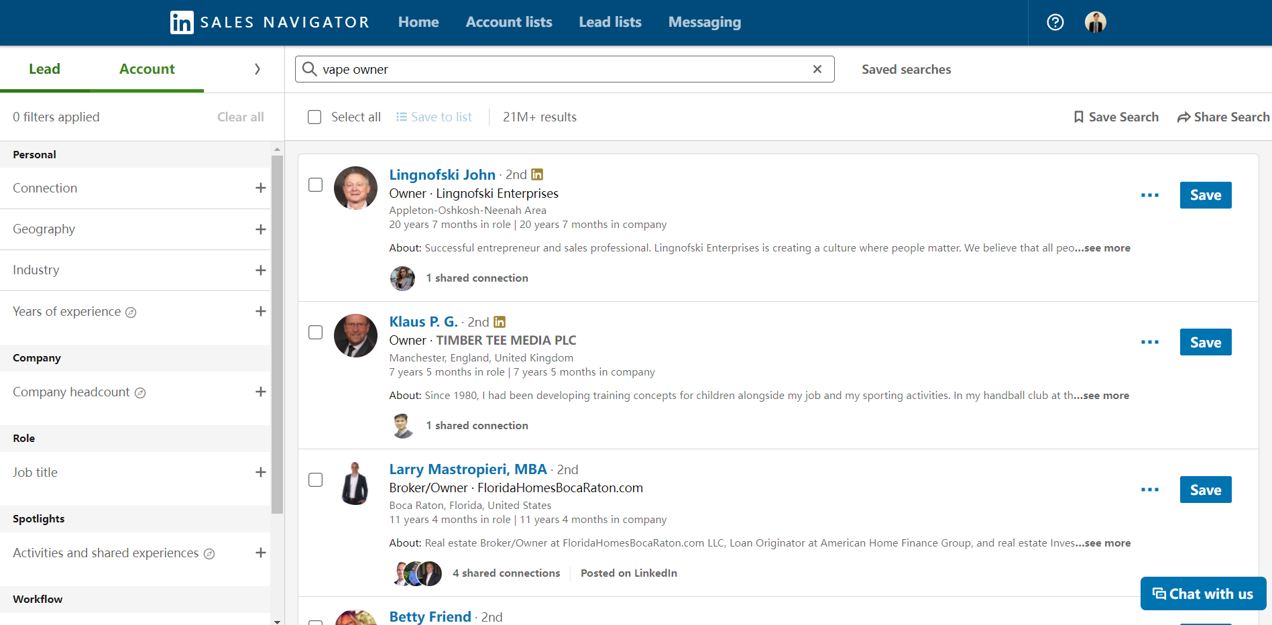Click see more on Lingnofski John's About

(x=1103, y=248)
